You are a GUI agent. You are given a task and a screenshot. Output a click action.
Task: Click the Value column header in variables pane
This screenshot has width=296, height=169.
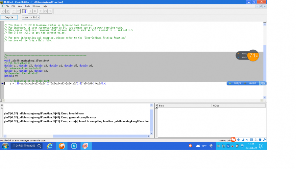[239, 106]
